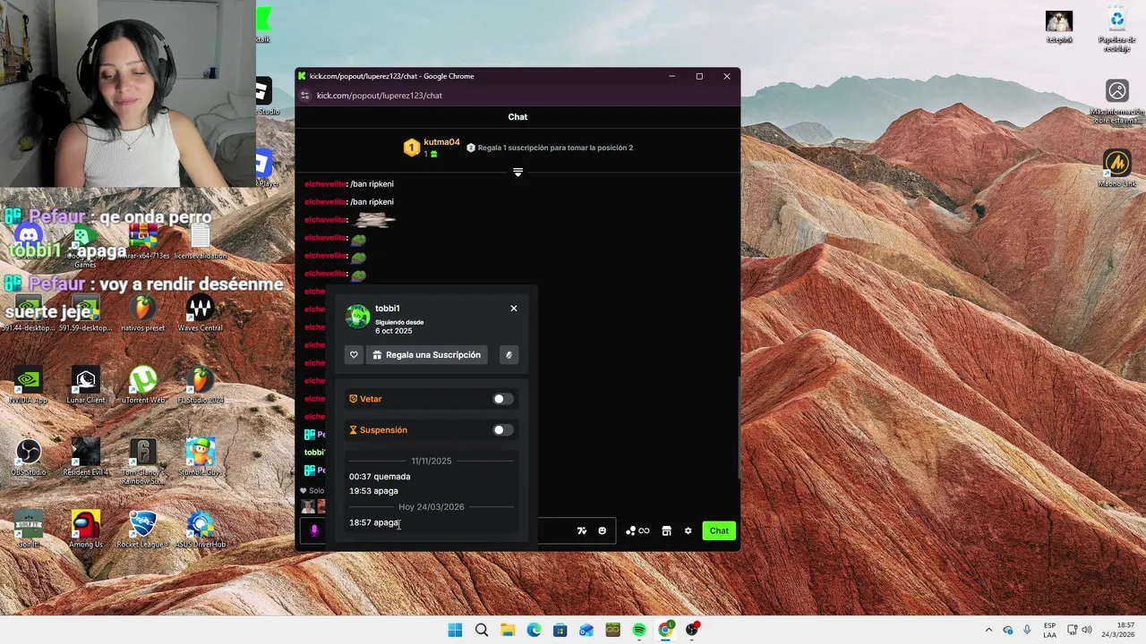Toggle the Suspensión timeout switch

pos(503,430)
